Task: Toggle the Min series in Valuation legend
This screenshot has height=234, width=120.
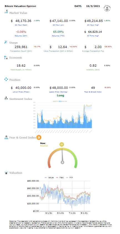Action: coord(69,177)
